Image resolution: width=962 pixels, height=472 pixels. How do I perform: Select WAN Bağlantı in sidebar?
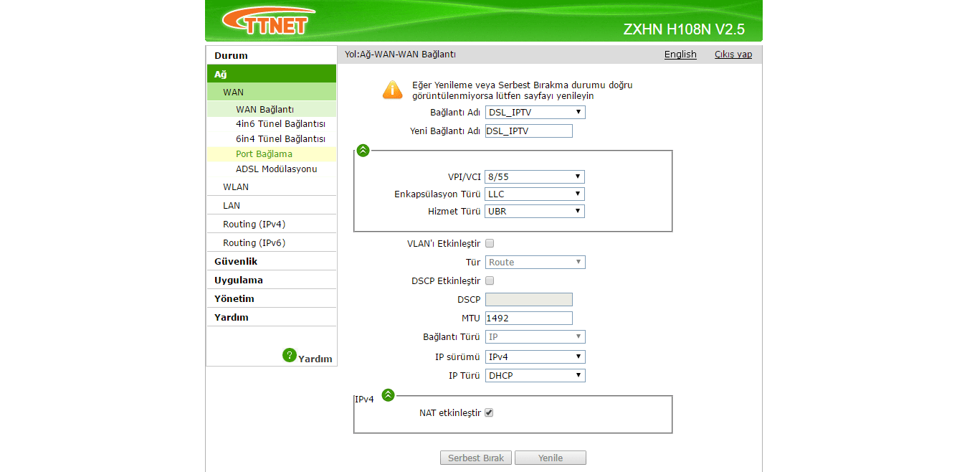point(272,109)
